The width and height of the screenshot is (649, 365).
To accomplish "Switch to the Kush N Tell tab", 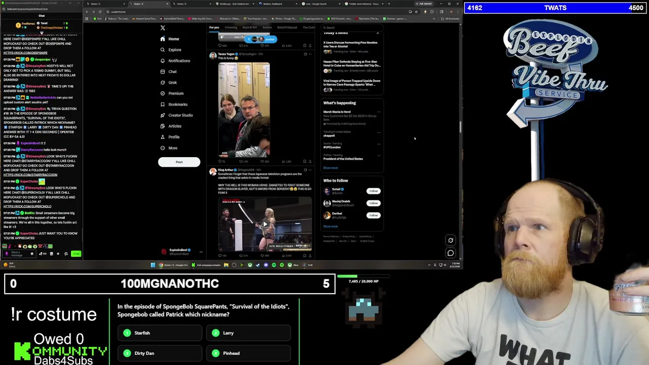I will click(249, 27).
